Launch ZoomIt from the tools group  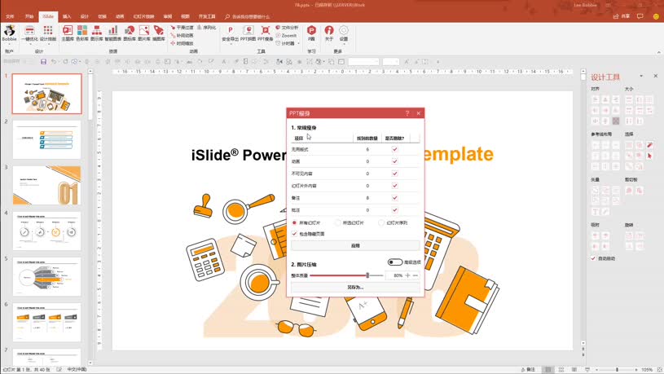286,36
